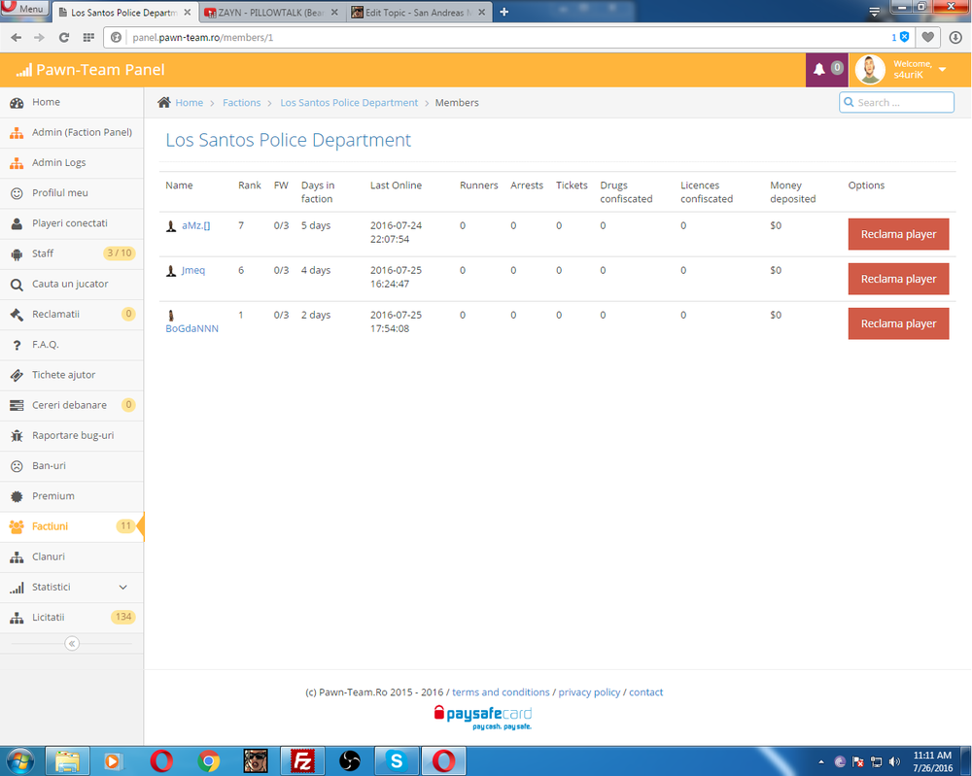This screenshot has height=776, width=972.
Task: Open Jmeq player profile link
Action: [x=192, y=270]
